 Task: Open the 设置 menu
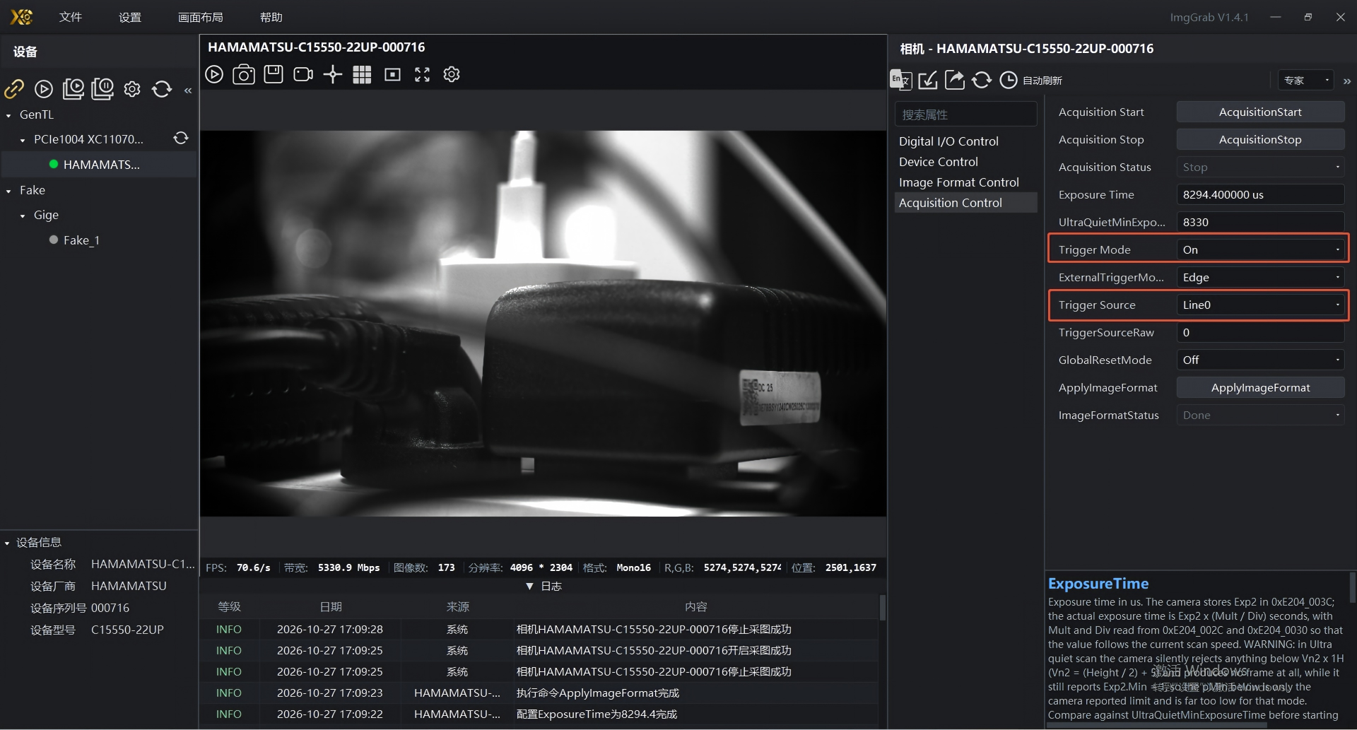click(130, 17)
